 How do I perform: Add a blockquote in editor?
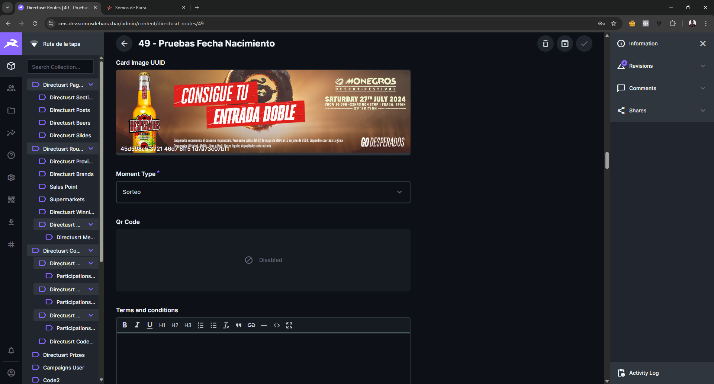coord(239,325)
